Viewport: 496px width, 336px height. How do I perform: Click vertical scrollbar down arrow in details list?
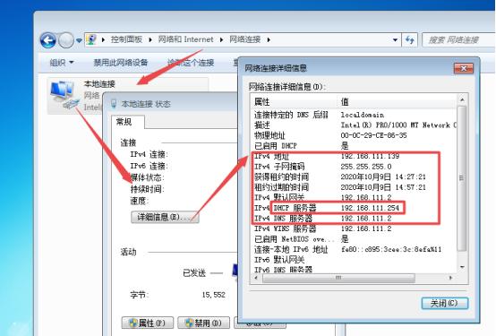pyautogui.click(x=462, y=267)
